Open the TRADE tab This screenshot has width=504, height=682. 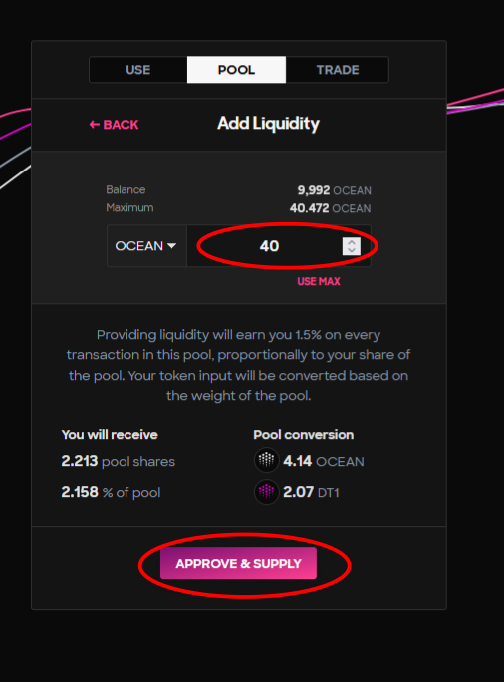click(x=337, y=70)
